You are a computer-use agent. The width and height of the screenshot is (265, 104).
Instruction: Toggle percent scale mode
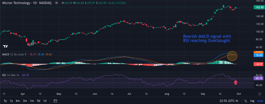tap(246, 101)
